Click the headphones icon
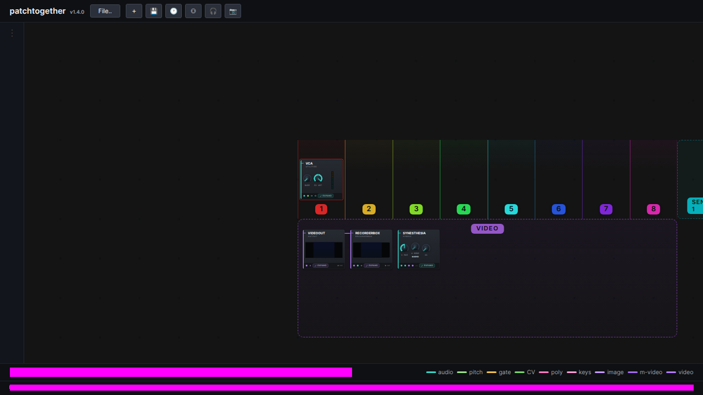 tap(213, 11)
